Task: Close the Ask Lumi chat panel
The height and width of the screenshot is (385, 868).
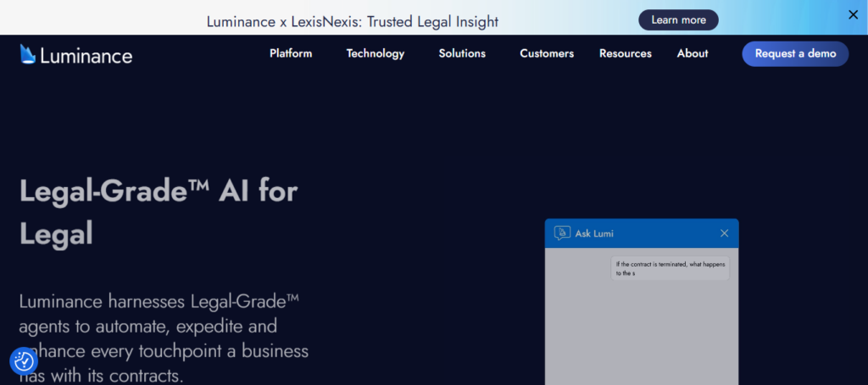Action: coord(724,233)
